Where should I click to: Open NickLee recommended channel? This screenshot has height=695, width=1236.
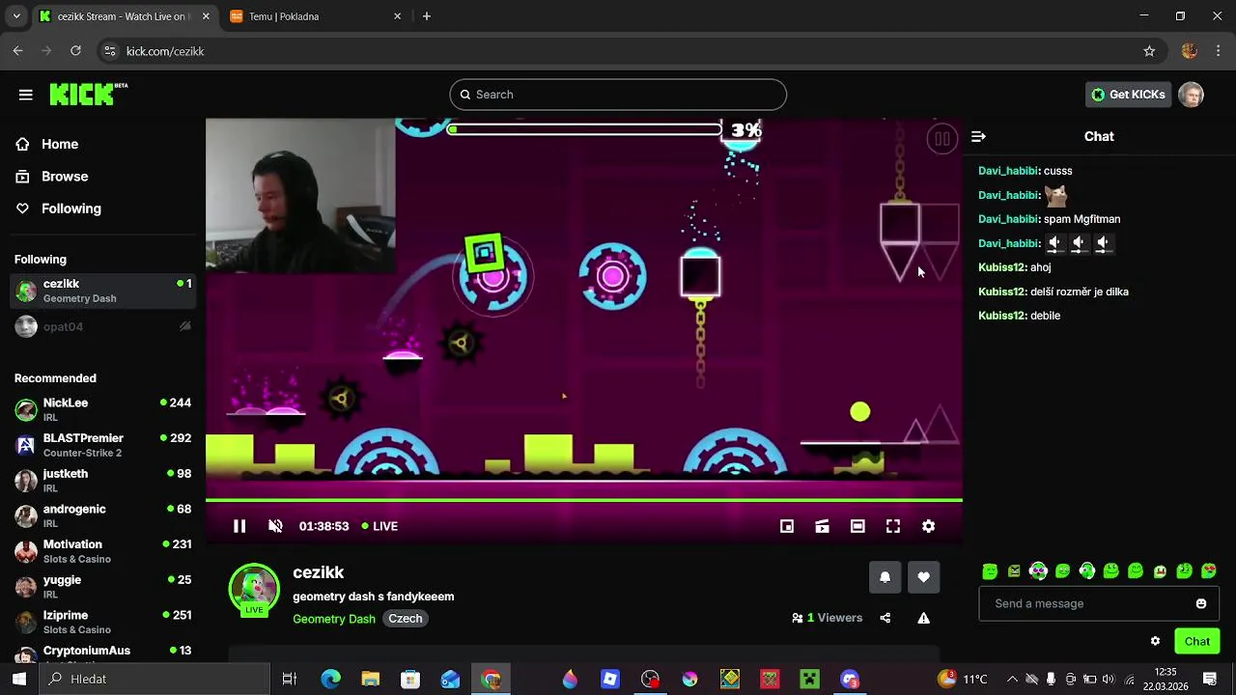click(x=102, y=409)
